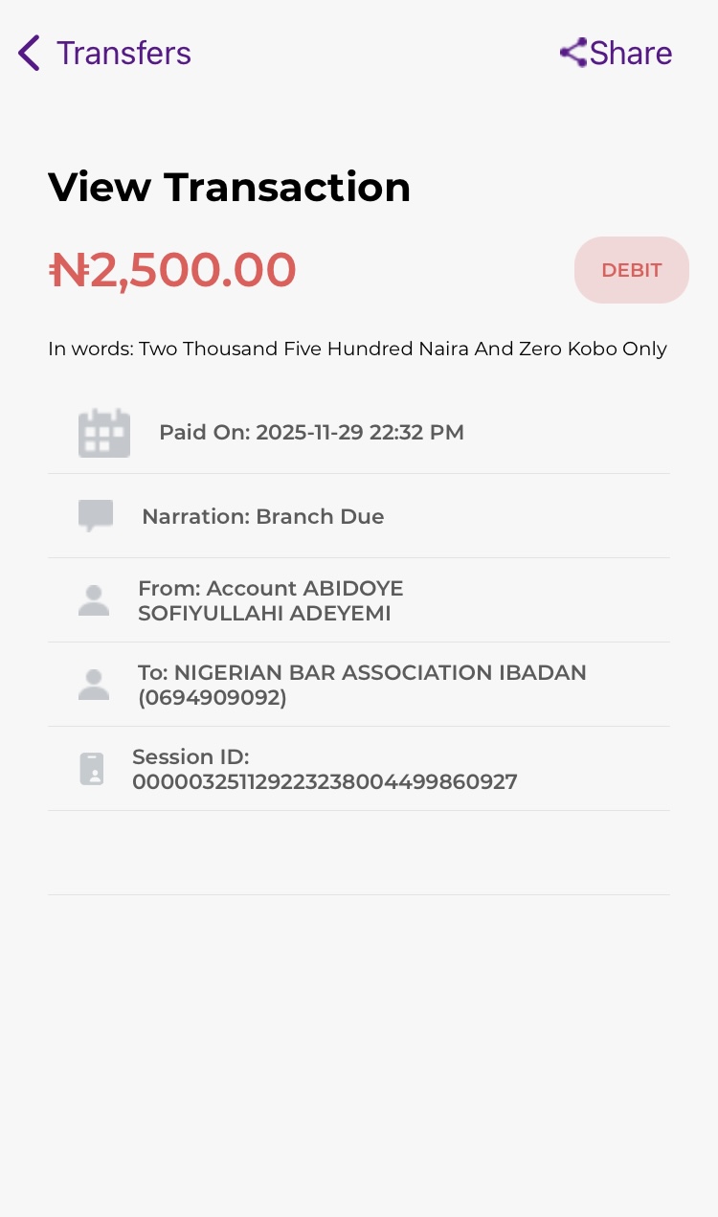Click the calendar icon beside Paid On
The height and width of the screenshot is (1217, 718).
click(103, 433)
